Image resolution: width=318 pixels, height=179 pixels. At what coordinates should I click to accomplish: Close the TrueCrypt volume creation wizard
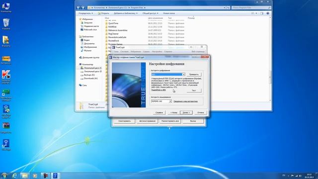(205, 57)
